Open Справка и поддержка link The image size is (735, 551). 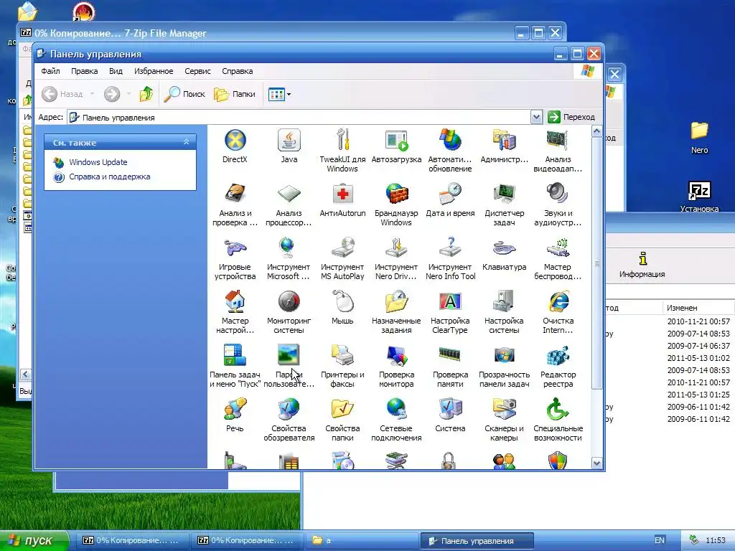(x=110, y=176)
